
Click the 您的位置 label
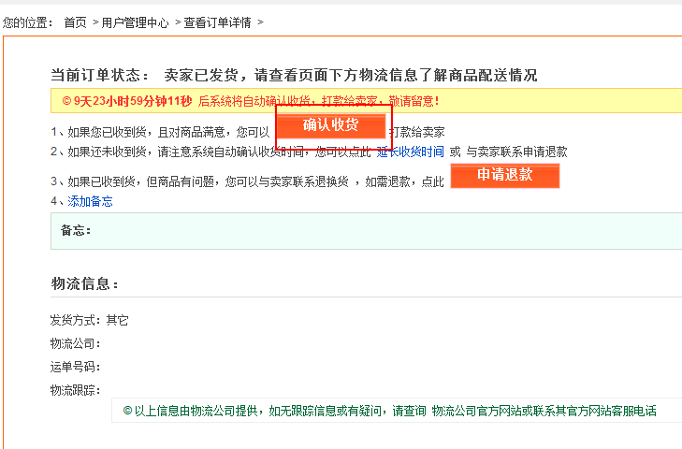coord(27,22)
